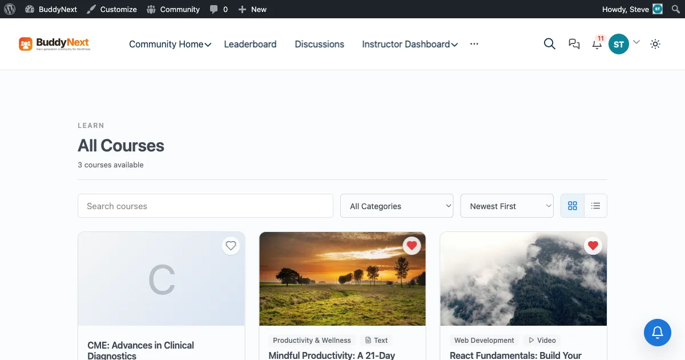Switch to list view layout
Viewport: 685px width, 360px height.
tap(596, 206)
